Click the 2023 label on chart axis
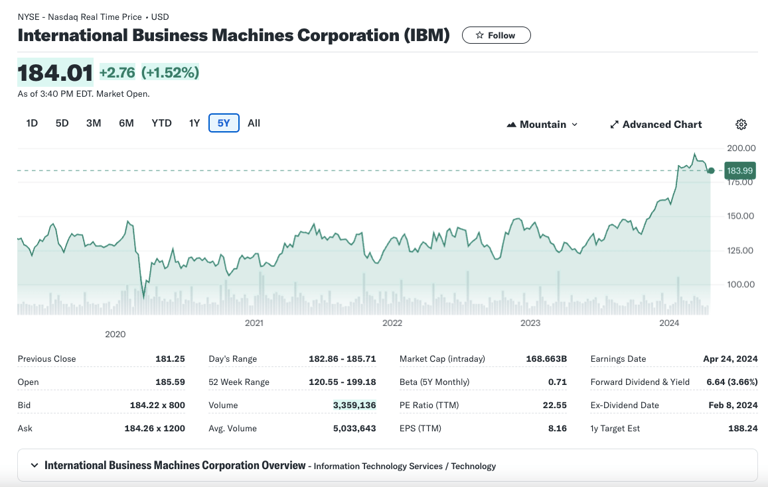 point(530,323)
